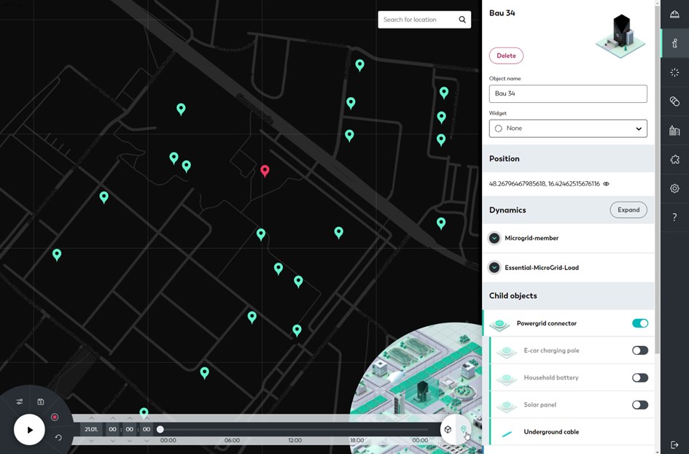Open the construction helmet sidebar tab
This screenshot has width=689, height=454.
(674, 15)
